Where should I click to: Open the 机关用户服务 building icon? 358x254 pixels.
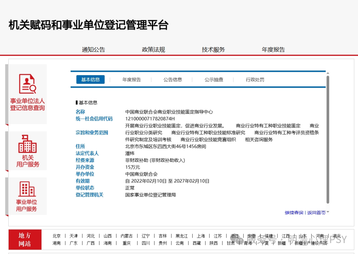[x=28, y=144]
